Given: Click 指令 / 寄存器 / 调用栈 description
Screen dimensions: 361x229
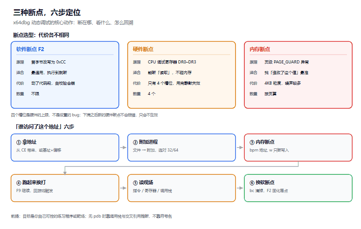Looking at the screenshot, I should point(152,191).
